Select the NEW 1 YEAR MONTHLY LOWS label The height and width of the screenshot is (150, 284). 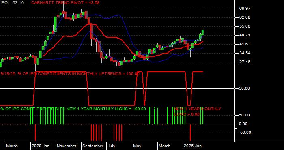click(x=198, y=111)
